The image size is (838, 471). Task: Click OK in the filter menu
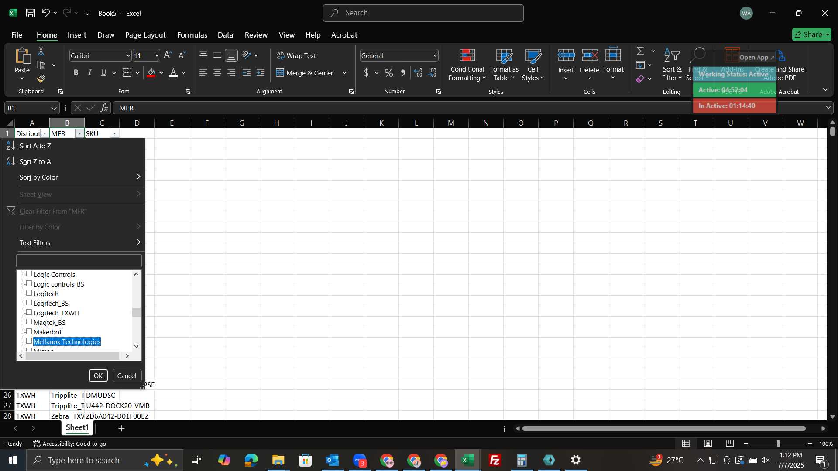coord(98,375)
